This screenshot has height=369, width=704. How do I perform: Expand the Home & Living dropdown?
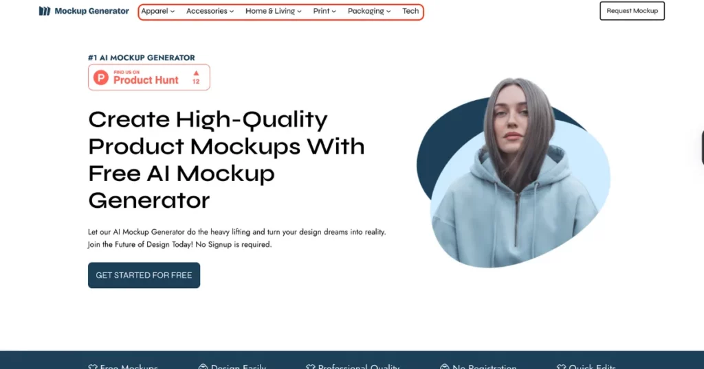click(x=273, y=11)
